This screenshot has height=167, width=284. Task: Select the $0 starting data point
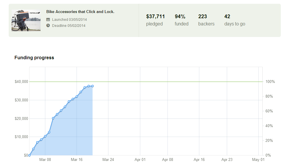29,155
